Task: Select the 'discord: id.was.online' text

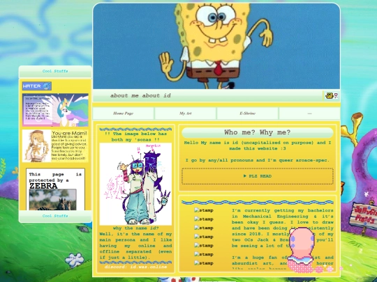Action: 135,267
